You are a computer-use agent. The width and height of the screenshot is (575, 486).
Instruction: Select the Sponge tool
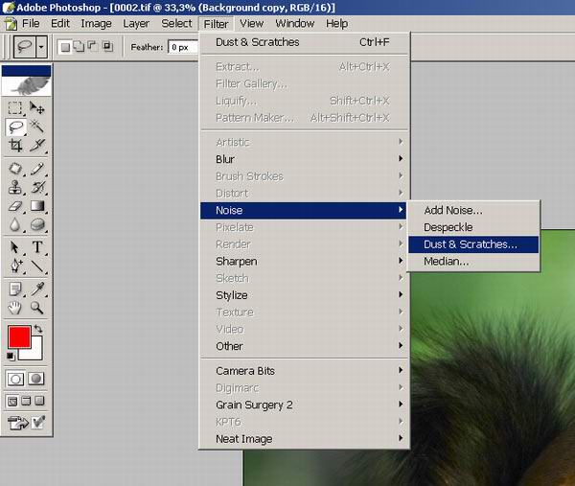point(37,224)
